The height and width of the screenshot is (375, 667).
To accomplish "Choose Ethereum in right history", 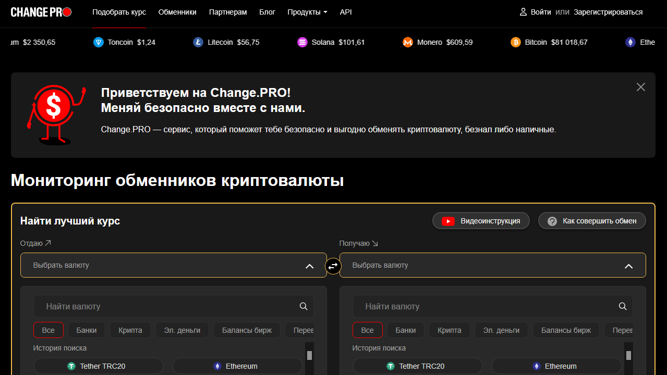I will [x=556, y=366].
